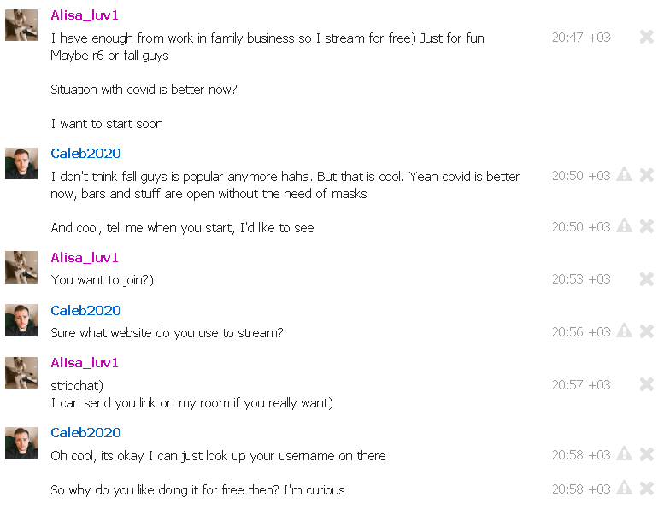This screenshot has height=509, width=658.
Task: Remove the 'tell me when you start' message
Action: [x=647, y=226]
